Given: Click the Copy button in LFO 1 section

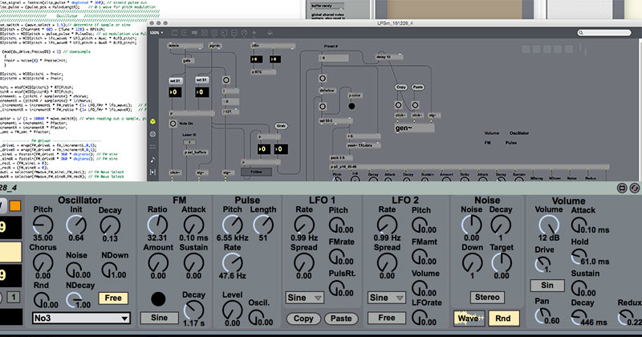Looking at the screenshot, I should coord(304,319).
